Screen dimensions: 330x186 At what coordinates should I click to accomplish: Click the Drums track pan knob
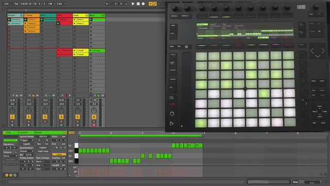click(x=12, y=110)
